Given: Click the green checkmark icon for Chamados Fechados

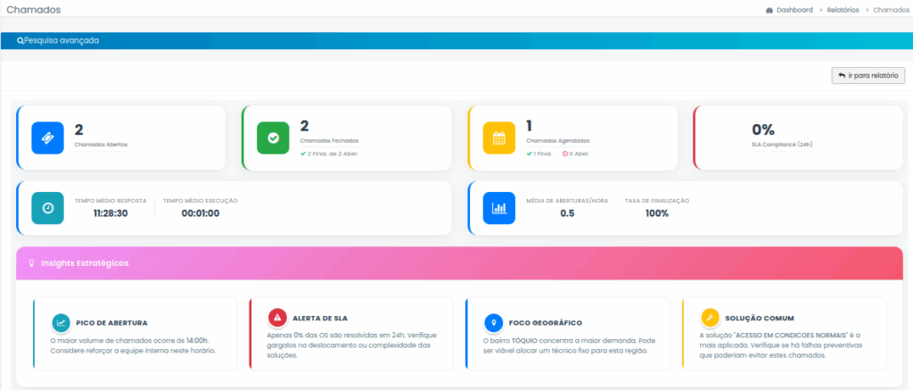Looking at the screenshot, I should pyautogui.click(x=274, y=137).
